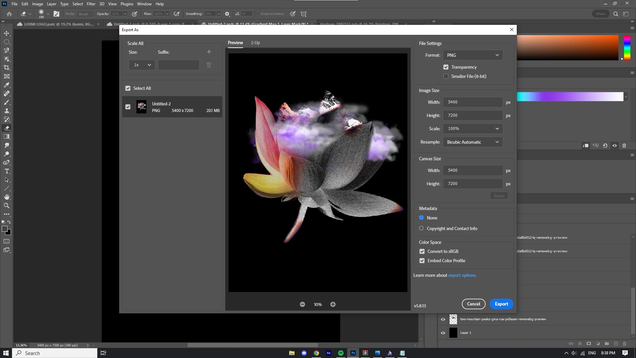This screenshot has height=358, width=636.
Task: Click the zoom out minus icon below preview
Action: click(x=302, y=304)
